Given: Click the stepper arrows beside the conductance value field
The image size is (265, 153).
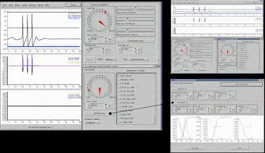Looking at the screenshot, I should [106, 106].
